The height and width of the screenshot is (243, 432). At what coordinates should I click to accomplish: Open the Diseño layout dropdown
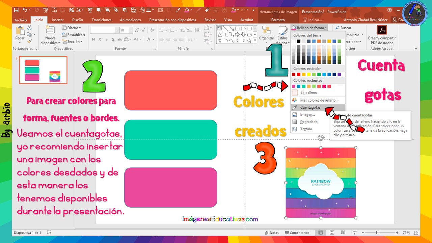point(71,28)
